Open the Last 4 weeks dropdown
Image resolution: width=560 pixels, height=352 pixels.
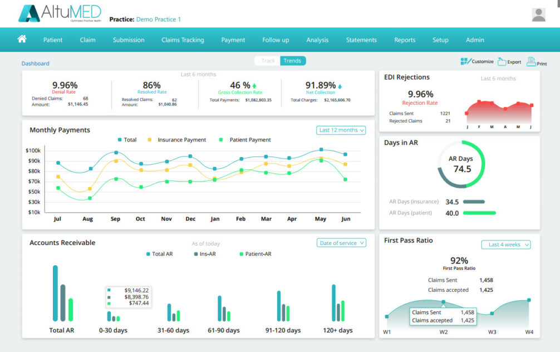click(x=506, y=245)
